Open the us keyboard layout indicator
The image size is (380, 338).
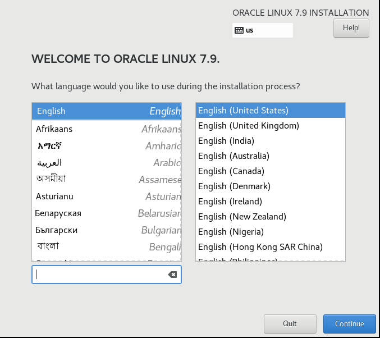pyautogui.click(x=263, y=30)
